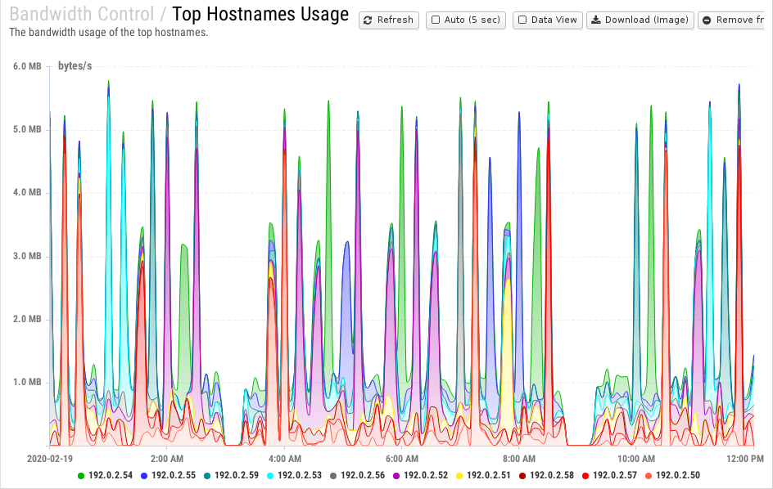Click Download (Image) button
773x489 pixels.
(x=640, y=20)
